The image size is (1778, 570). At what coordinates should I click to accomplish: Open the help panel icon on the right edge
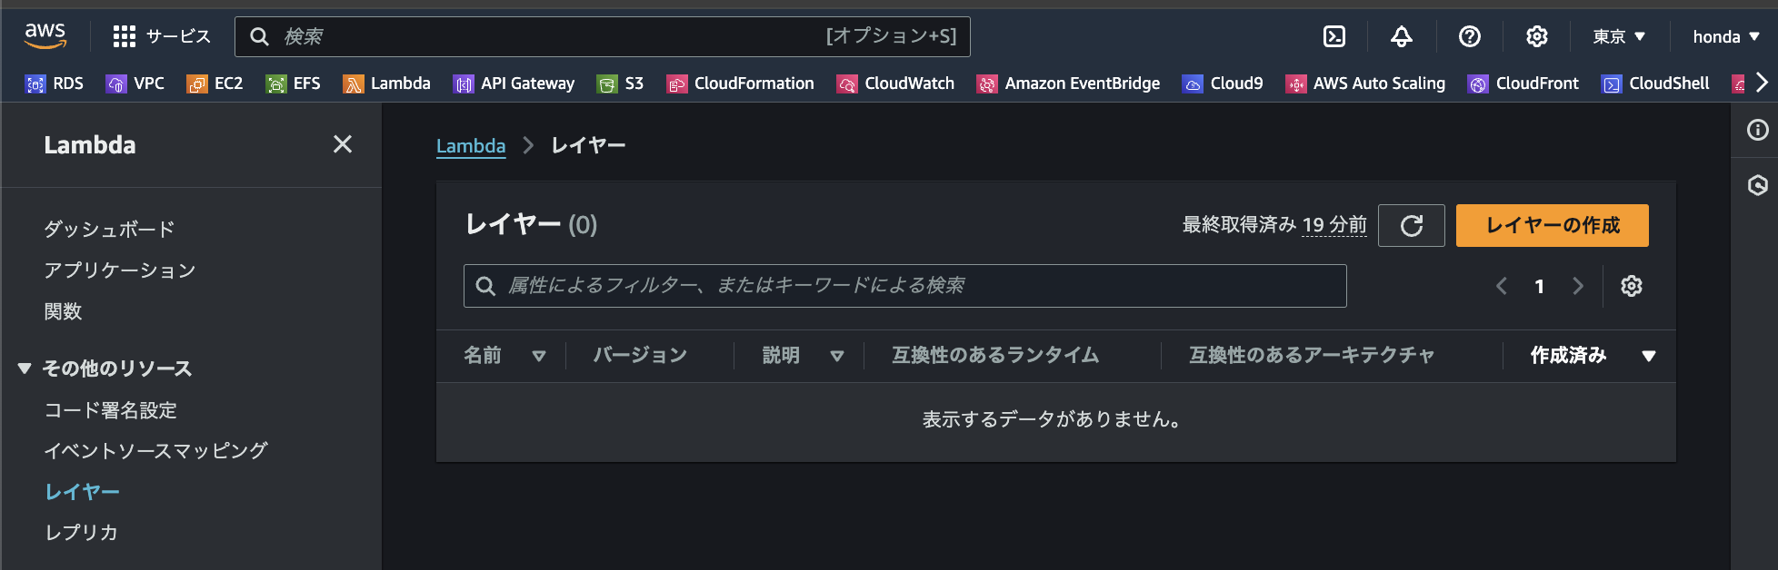[1756, 129]
